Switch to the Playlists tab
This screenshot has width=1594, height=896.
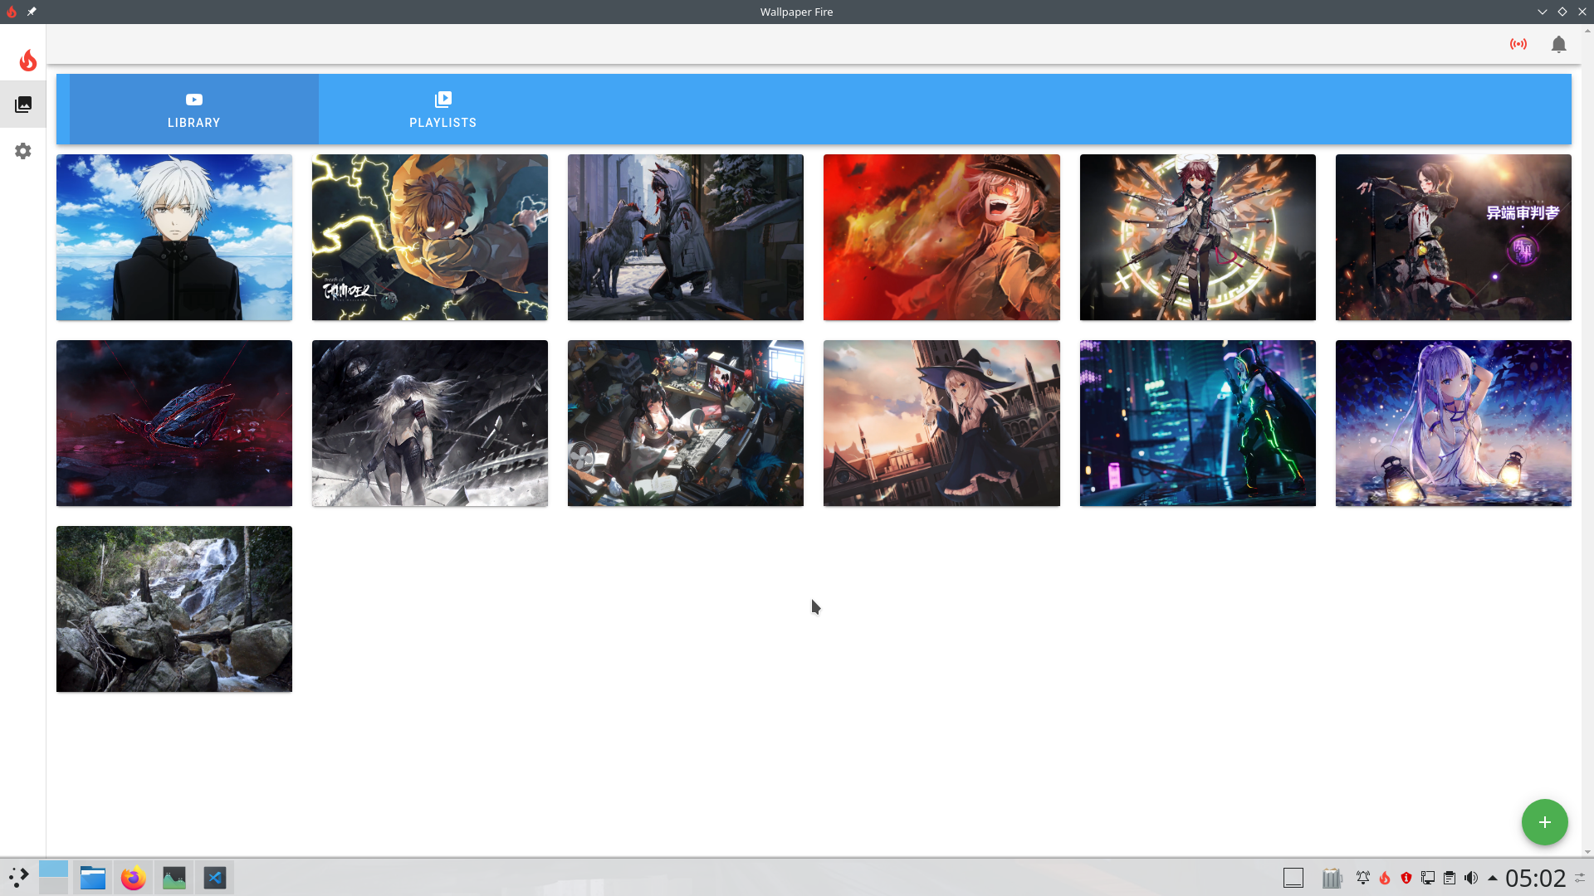443,110
